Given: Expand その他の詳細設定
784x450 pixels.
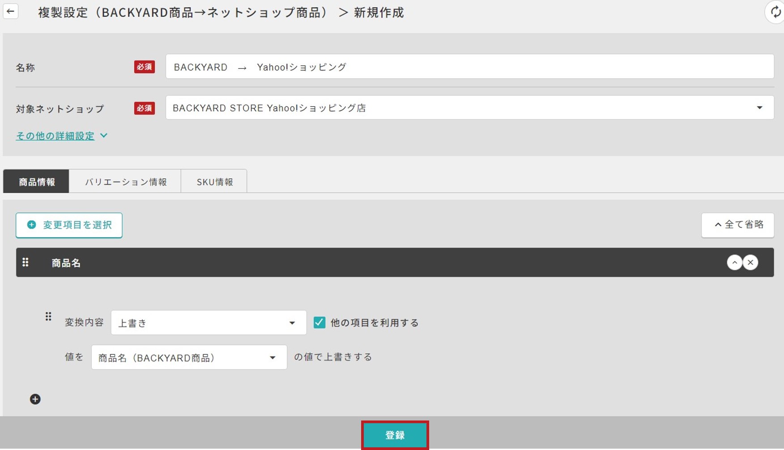Looking at the screenshot, I should [62, 136].
